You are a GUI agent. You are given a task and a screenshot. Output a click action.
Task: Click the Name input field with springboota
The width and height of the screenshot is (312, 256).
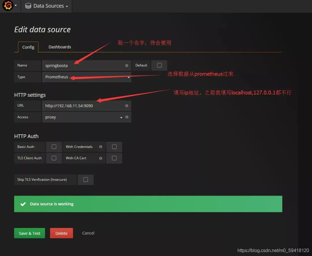pos(87,66)
